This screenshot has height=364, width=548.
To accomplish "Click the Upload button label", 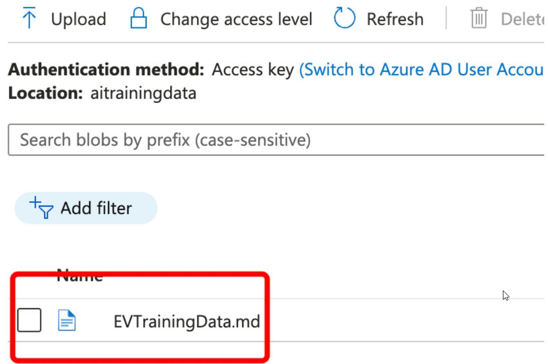I will [x=78, y=19].
